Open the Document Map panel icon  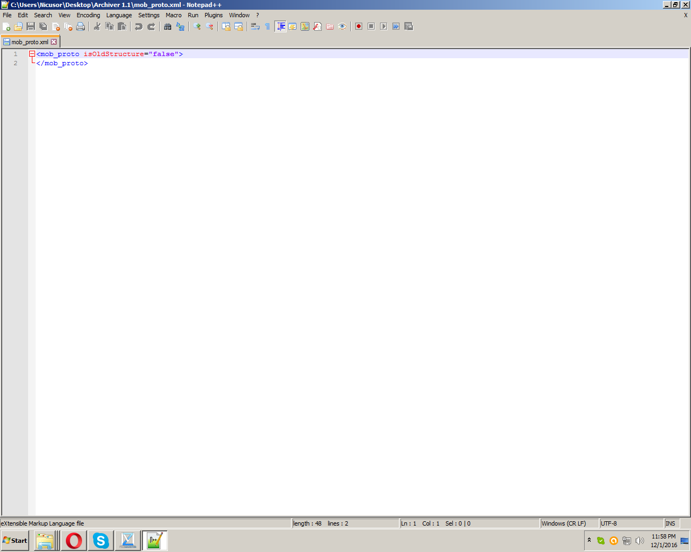305,26
